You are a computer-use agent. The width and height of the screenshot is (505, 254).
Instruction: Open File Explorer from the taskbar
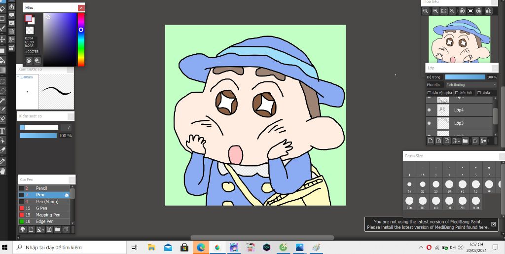coord(151,247)
